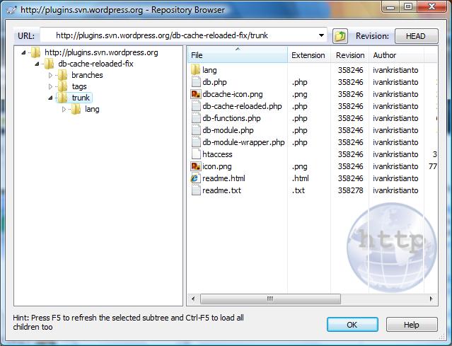This screenshot has width=452, height=346.
Task: Sort by the Author column header
Action: pyautogui.click(x=396, y=55)
